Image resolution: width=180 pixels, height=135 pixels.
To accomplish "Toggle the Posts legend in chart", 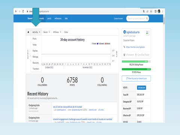I will (x=94, y=43).
